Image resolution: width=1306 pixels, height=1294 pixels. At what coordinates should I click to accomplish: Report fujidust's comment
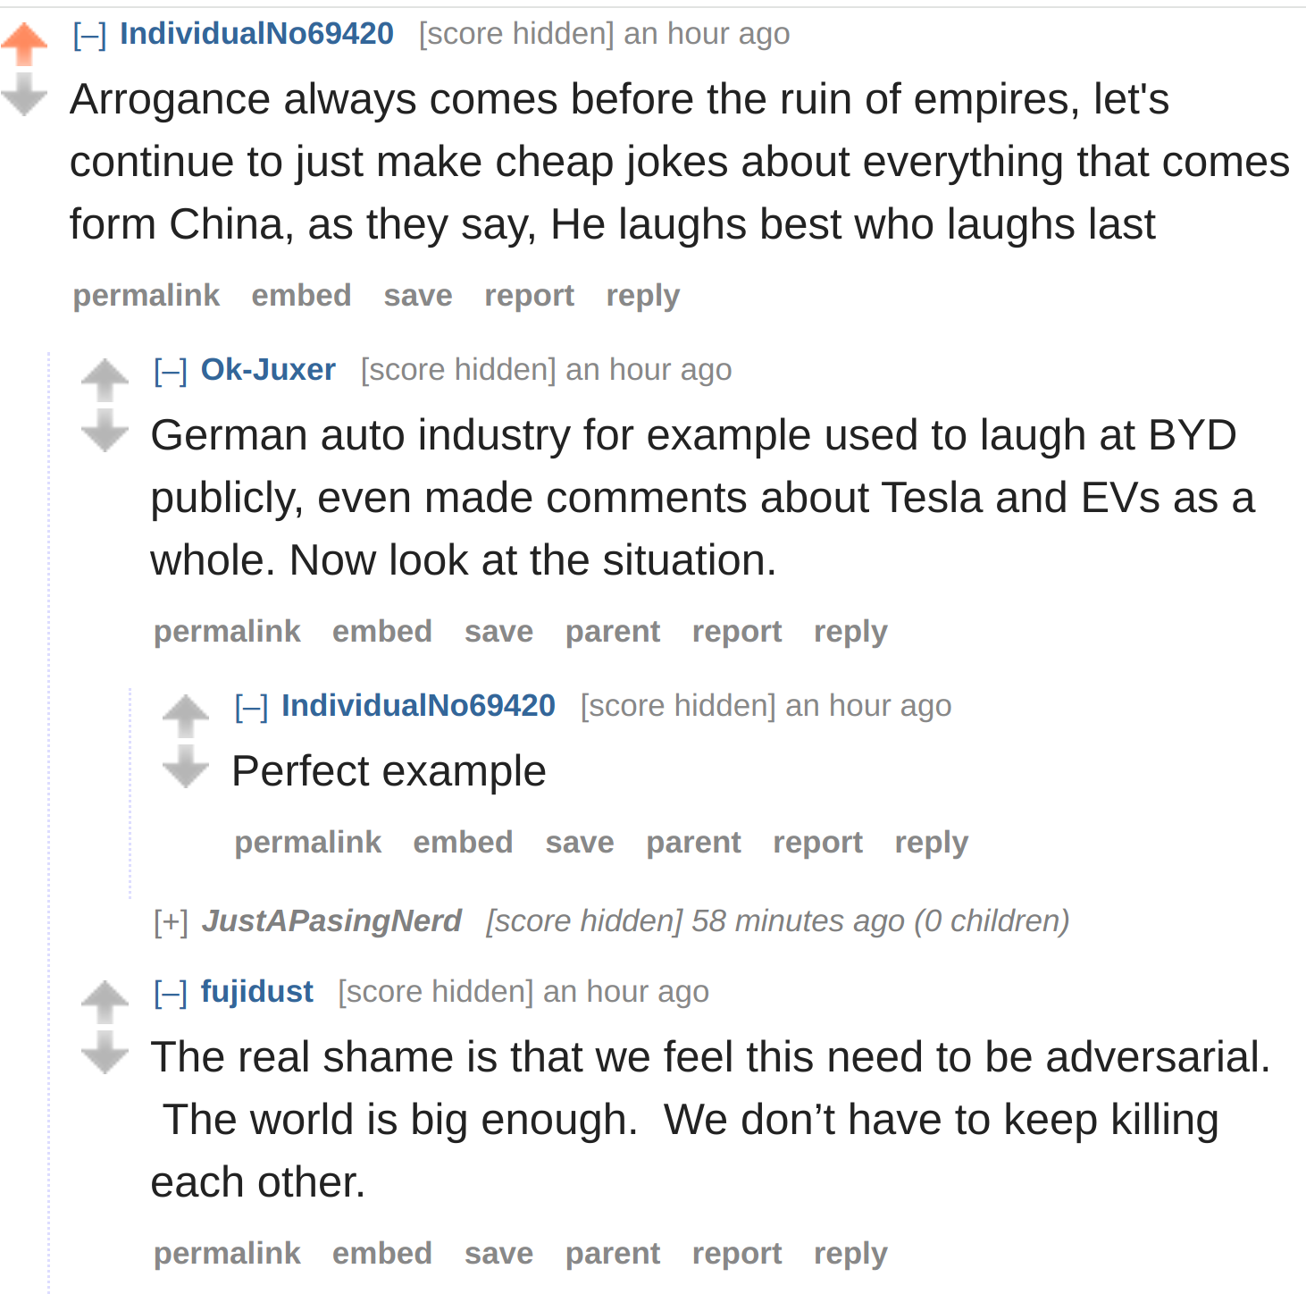(x=737, y=1254)
